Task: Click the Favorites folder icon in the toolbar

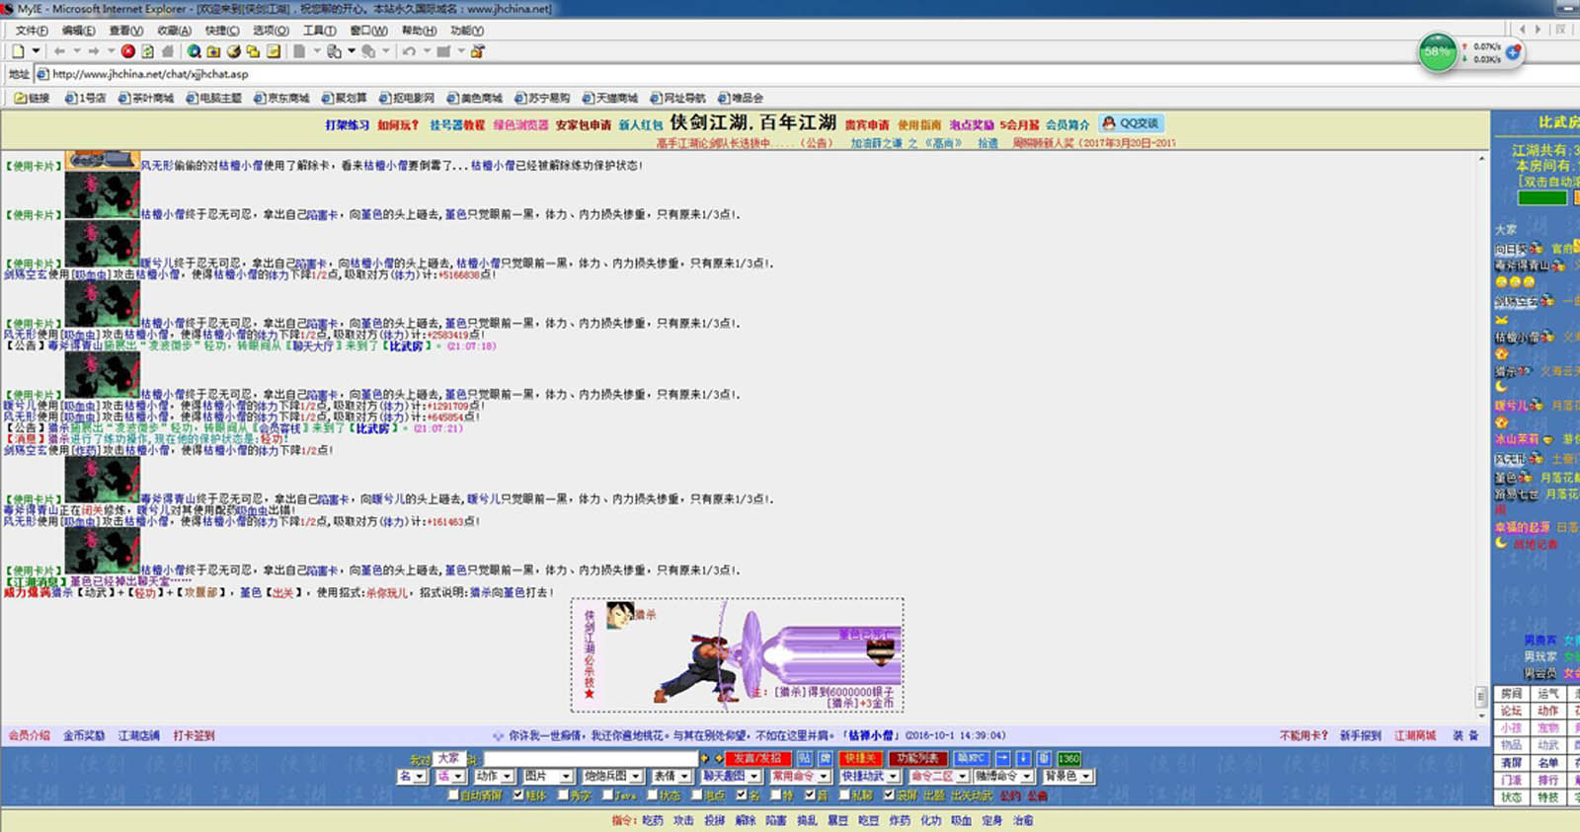Action: point(213,51)
